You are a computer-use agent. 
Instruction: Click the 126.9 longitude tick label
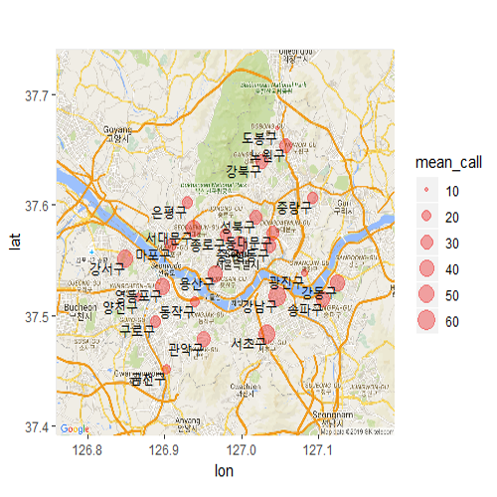pyautogui.click(x=164, y=450)
